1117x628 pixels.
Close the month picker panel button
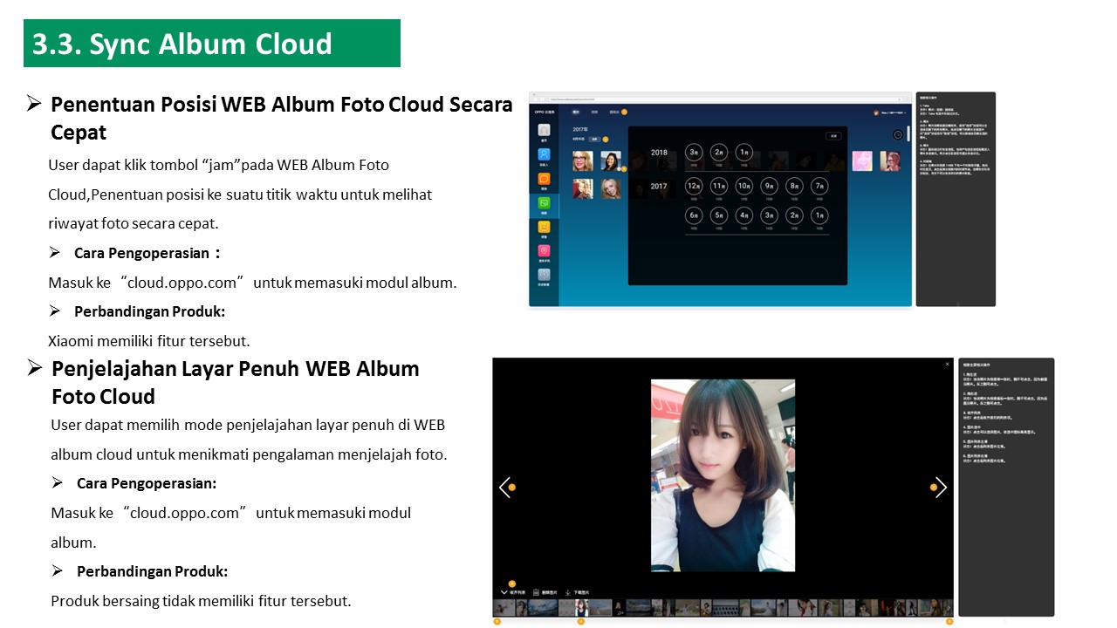833,136
